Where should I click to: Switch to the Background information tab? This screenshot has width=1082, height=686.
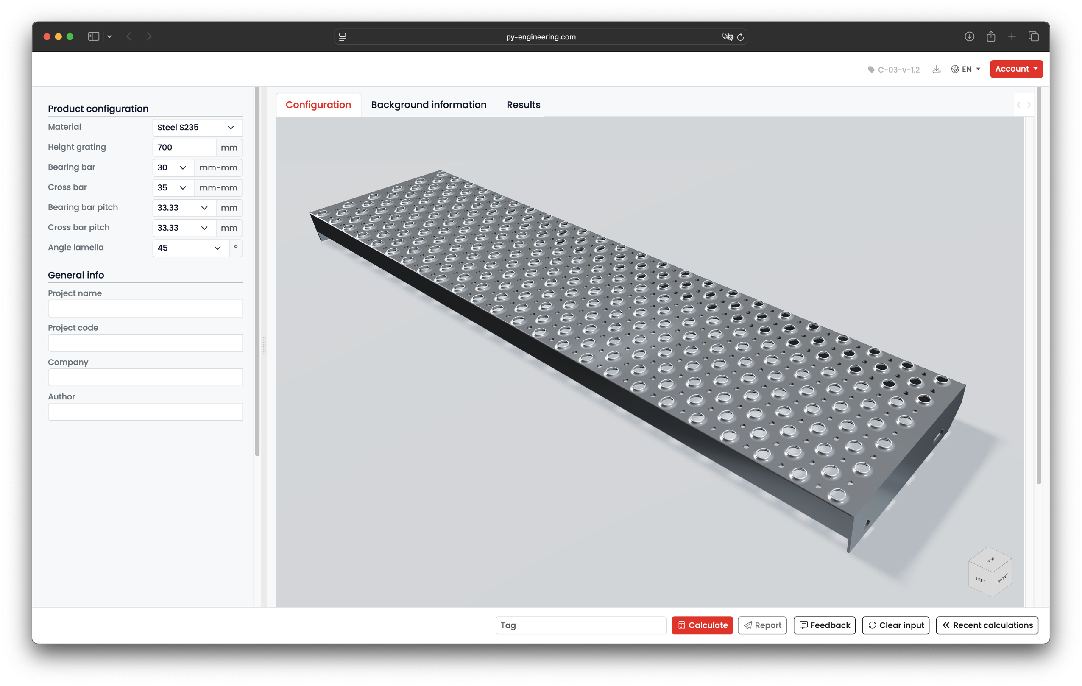(x=429, y=105)
